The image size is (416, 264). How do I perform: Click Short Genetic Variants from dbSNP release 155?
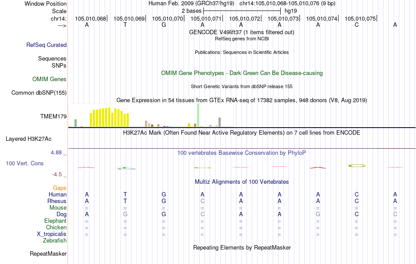click(242, 86)
